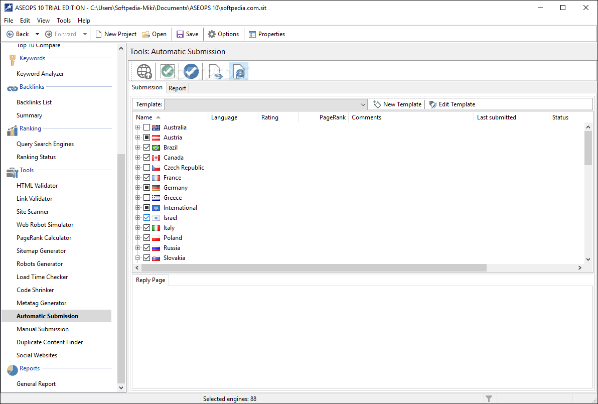
Task: Open Keyword Analyzer in sidebar
Action: (x=40, y=74)
